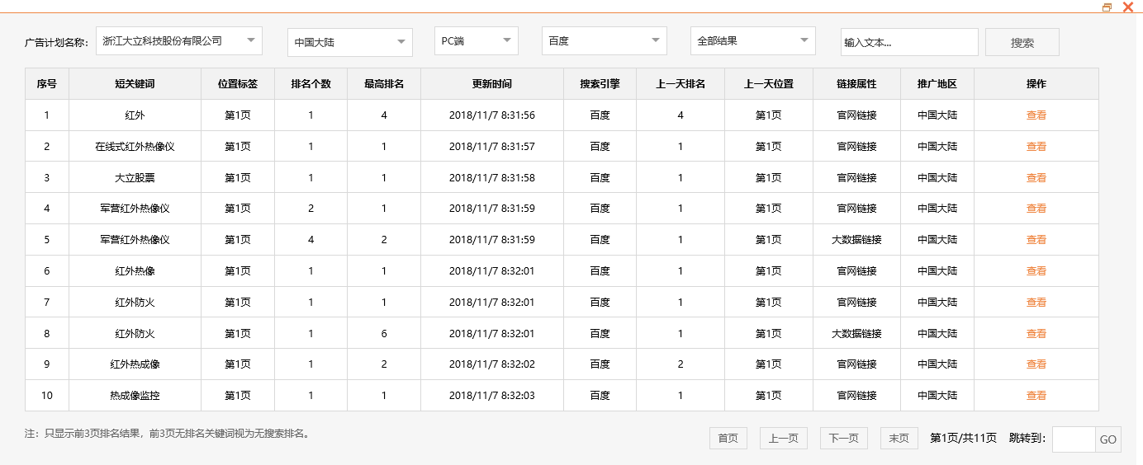Click the 推广地区 column header
1143x465 pixels.
click(937, 84)
